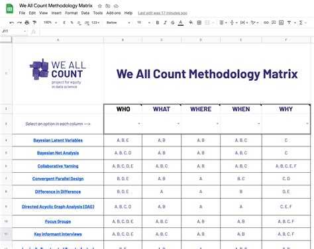Open the Insert menu

pyautogui.click(x=56, y=13)
